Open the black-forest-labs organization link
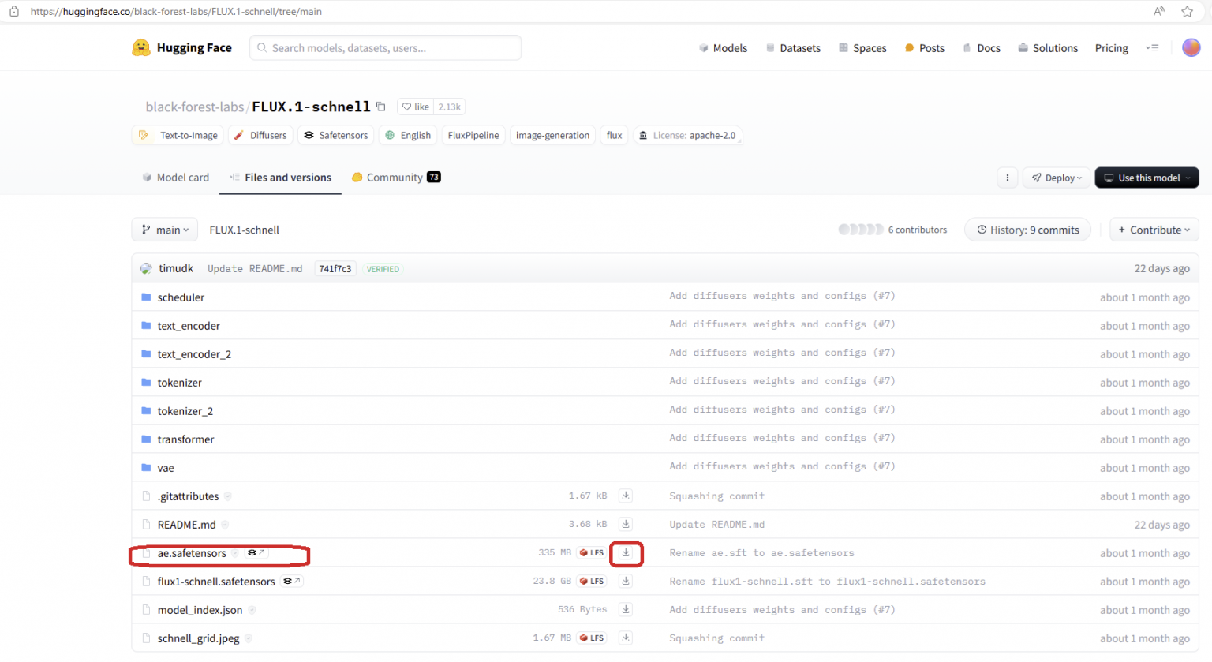The image size is (1212, 662). pos(195,107)
